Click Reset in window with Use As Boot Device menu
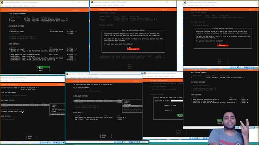Viewport: 259px width, 145px height. pyautogui.click(x=32, y=137)
